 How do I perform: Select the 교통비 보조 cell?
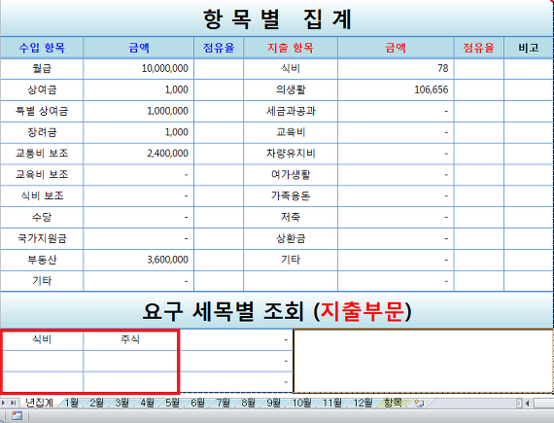coord(42,154)
